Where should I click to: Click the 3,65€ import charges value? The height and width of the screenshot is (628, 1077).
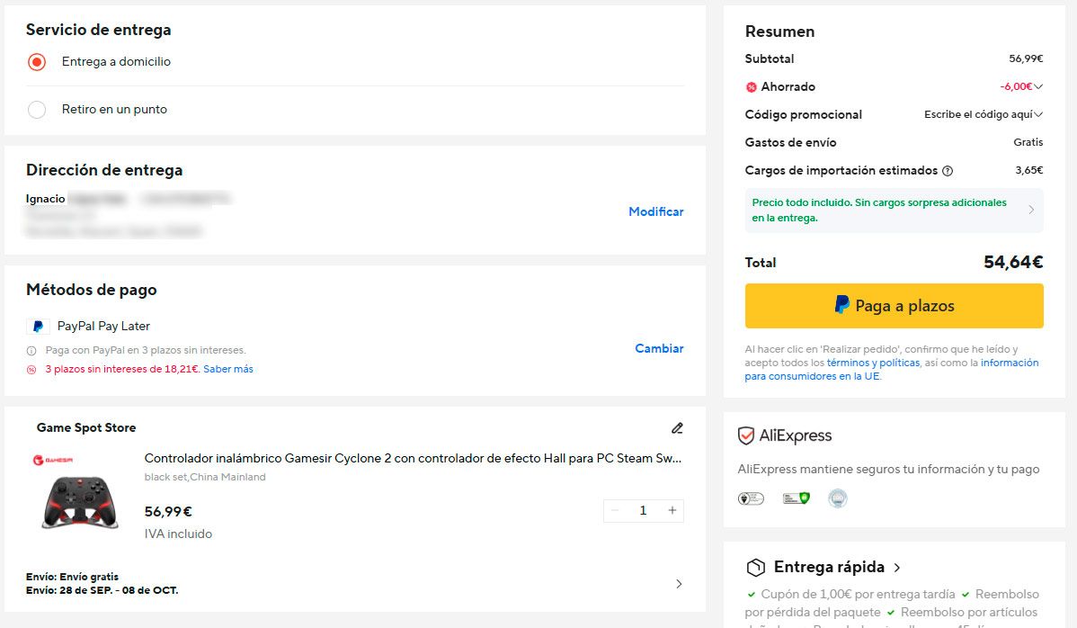pyautogui.click(x=1029, y=170)
